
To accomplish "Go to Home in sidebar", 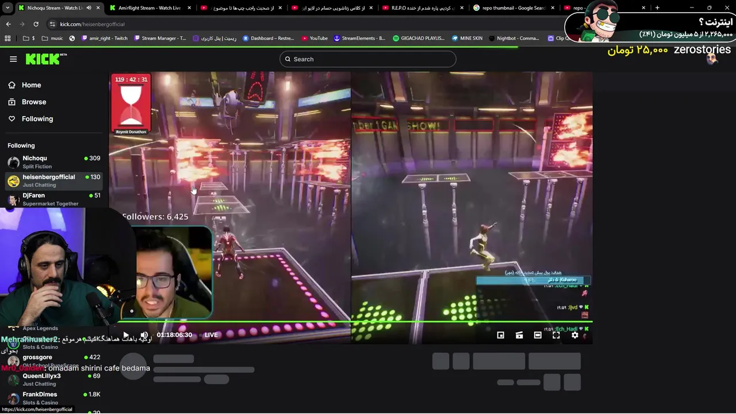I will click(x=31, y=85).
